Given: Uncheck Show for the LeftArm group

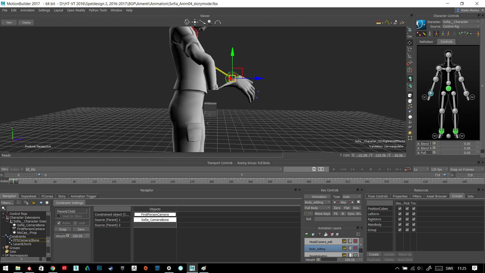Looking at the screenshot, I should coord(400,214).
